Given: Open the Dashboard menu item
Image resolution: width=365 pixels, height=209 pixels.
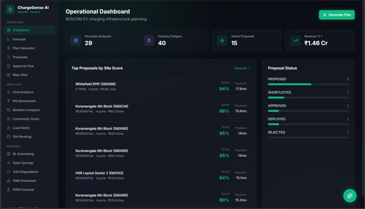Looking at the screenshot, I should click(x=29, y=30).
